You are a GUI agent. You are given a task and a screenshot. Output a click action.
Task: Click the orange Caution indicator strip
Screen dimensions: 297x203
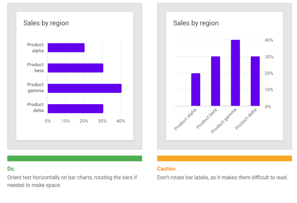pyautogui.click(x=224, y=158)
